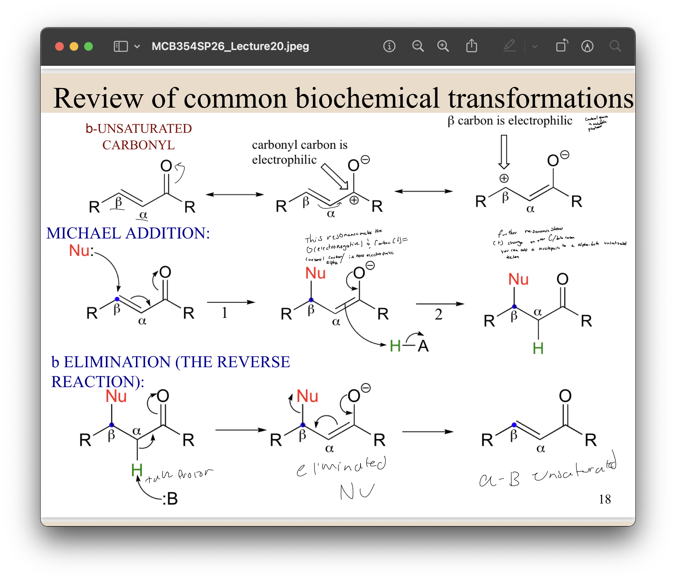The width and height of the screenshot is (676, 580).
Task: Rotate the image left
Action: click(562, 46)
